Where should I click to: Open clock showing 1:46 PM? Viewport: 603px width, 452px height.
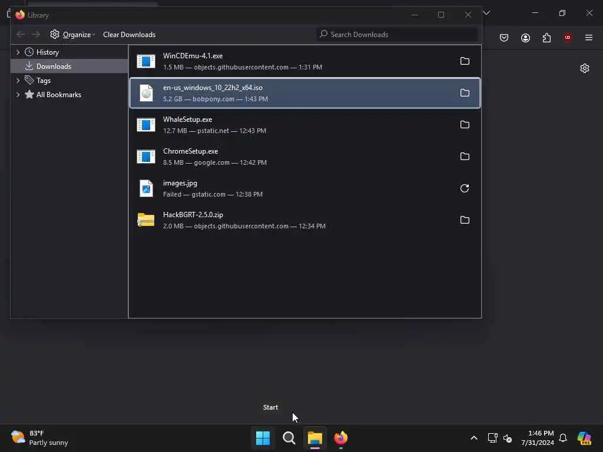coord(538,438)
